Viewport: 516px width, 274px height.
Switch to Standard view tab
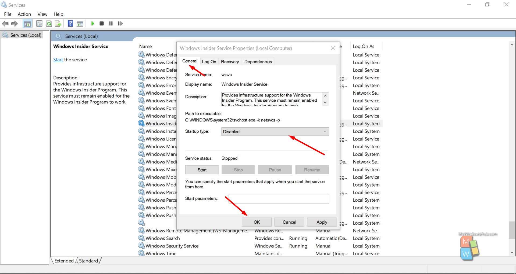point(88,261)
